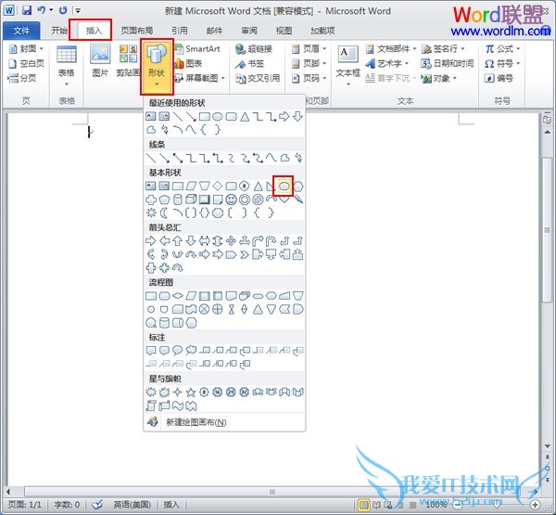Open the 加载项 tab

click(x=322, y=31)
